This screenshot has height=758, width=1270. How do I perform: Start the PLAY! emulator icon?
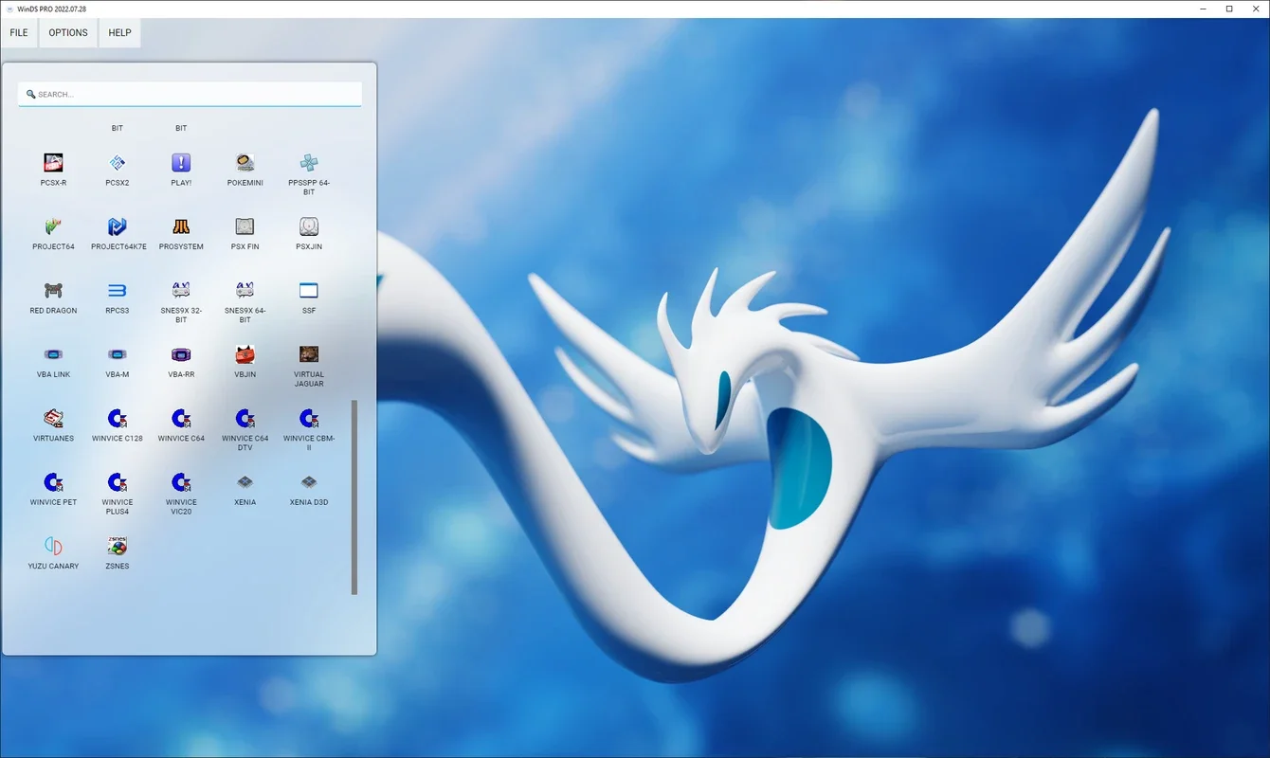tap(181, 163)
